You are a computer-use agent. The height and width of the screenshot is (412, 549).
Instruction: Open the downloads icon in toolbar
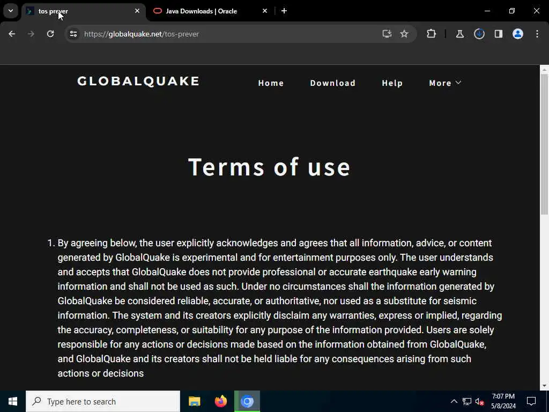(479, 34)
